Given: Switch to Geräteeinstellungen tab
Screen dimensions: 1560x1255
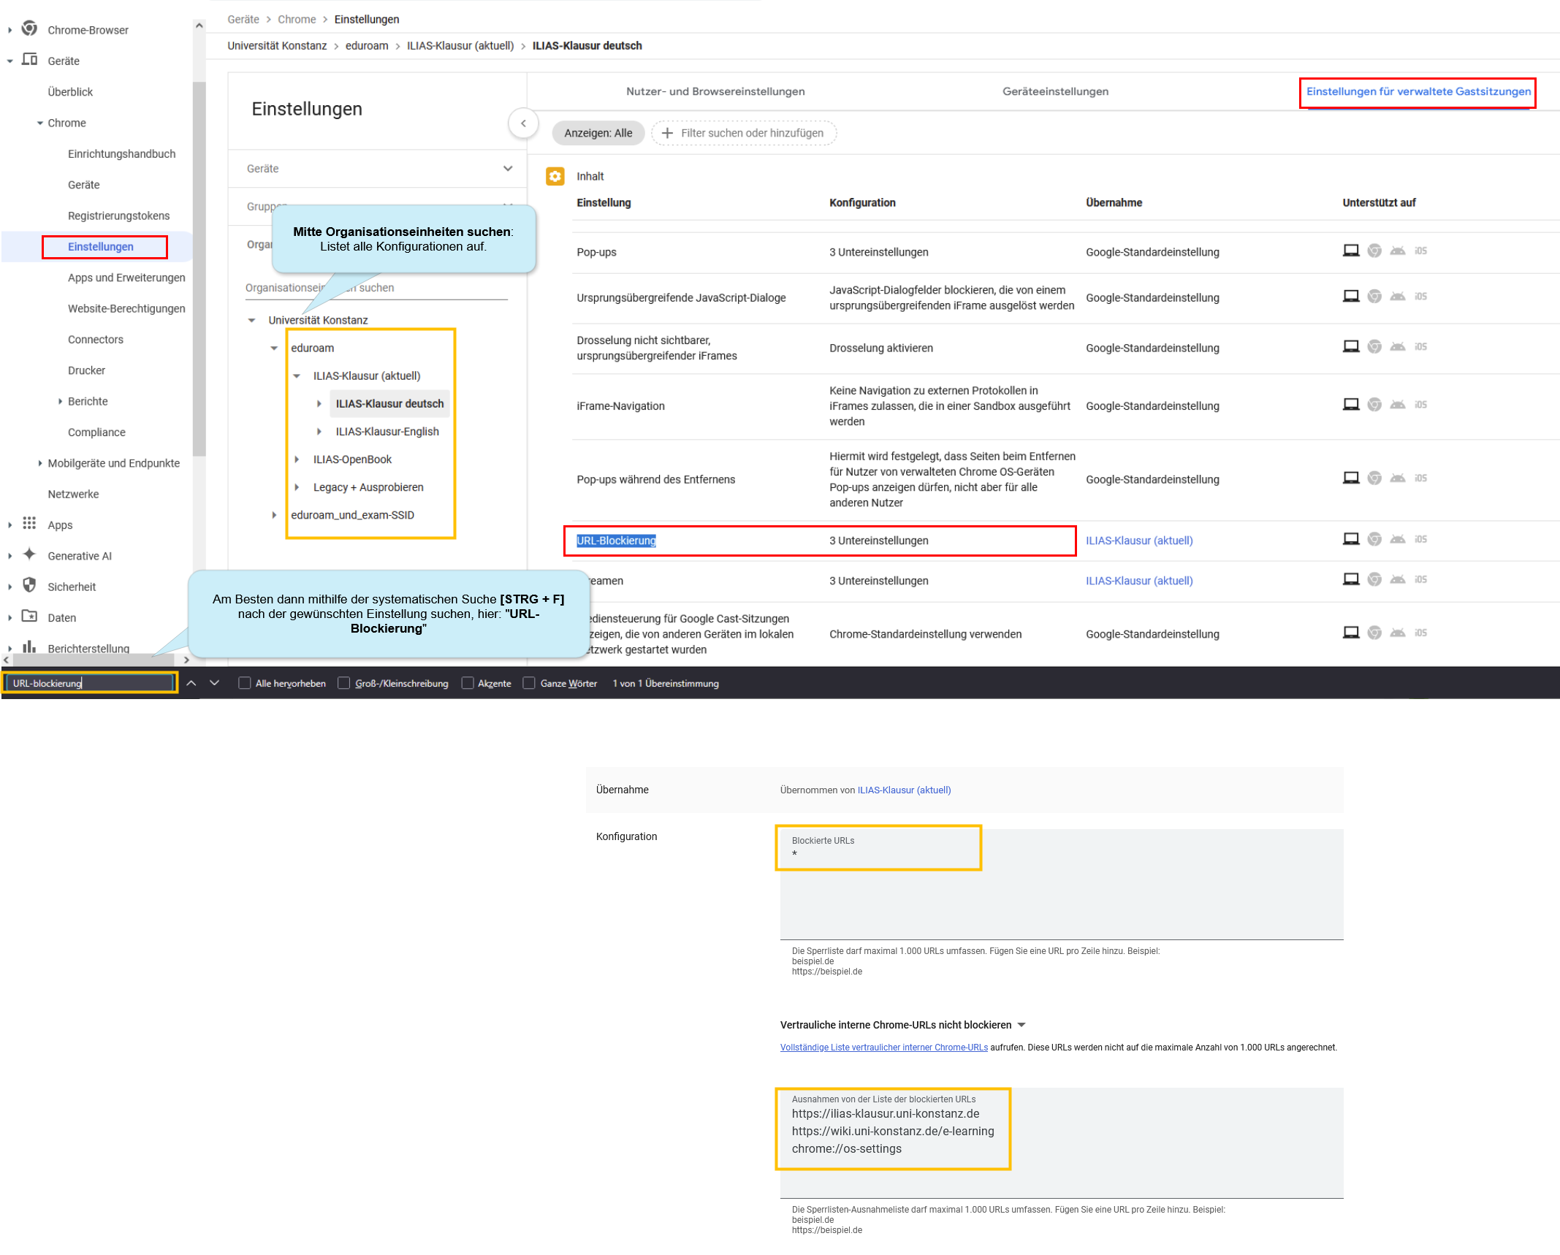Looking at the screenshot, I should 1055,91.
